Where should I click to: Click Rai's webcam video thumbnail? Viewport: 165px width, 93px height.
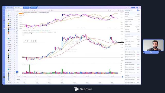(x=153, y=45)
